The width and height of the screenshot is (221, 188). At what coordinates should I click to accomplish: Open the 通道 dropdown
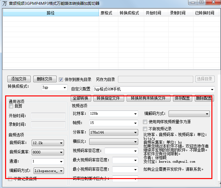[48, 161]
